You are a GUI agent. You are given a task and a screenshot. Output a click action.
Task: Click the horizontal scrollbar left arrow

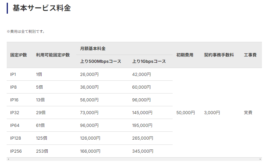click(8, 159)
